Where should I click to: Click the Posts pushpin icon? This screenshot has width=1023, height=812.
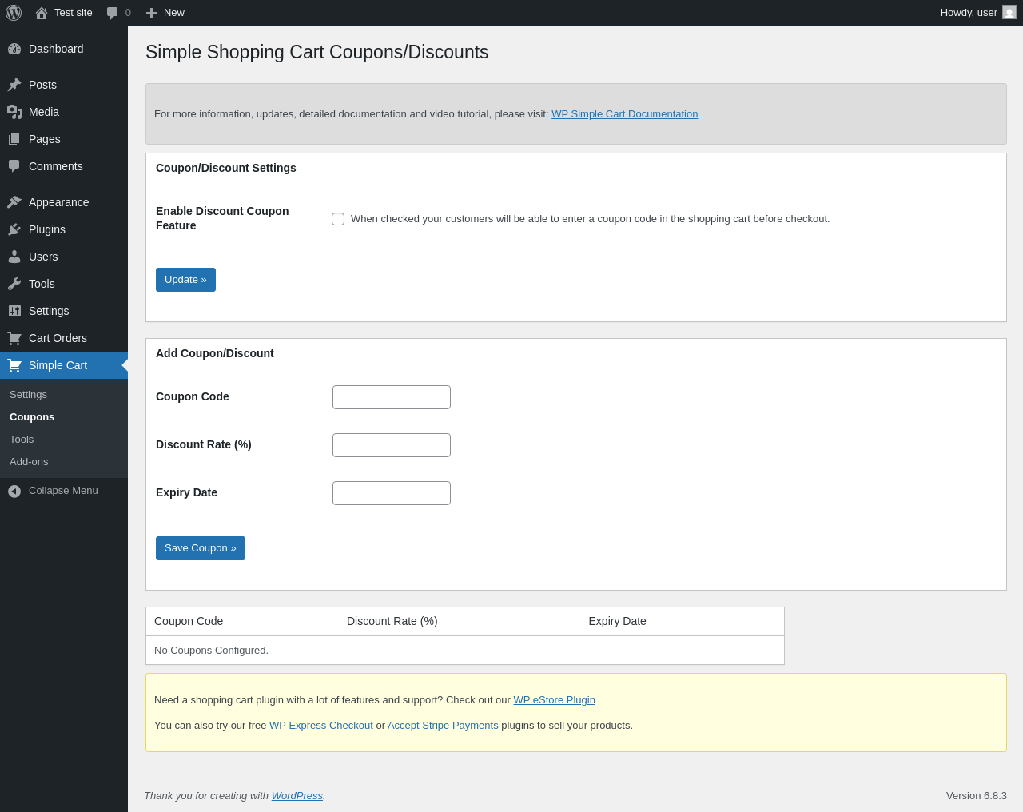(x=14, y=85)
